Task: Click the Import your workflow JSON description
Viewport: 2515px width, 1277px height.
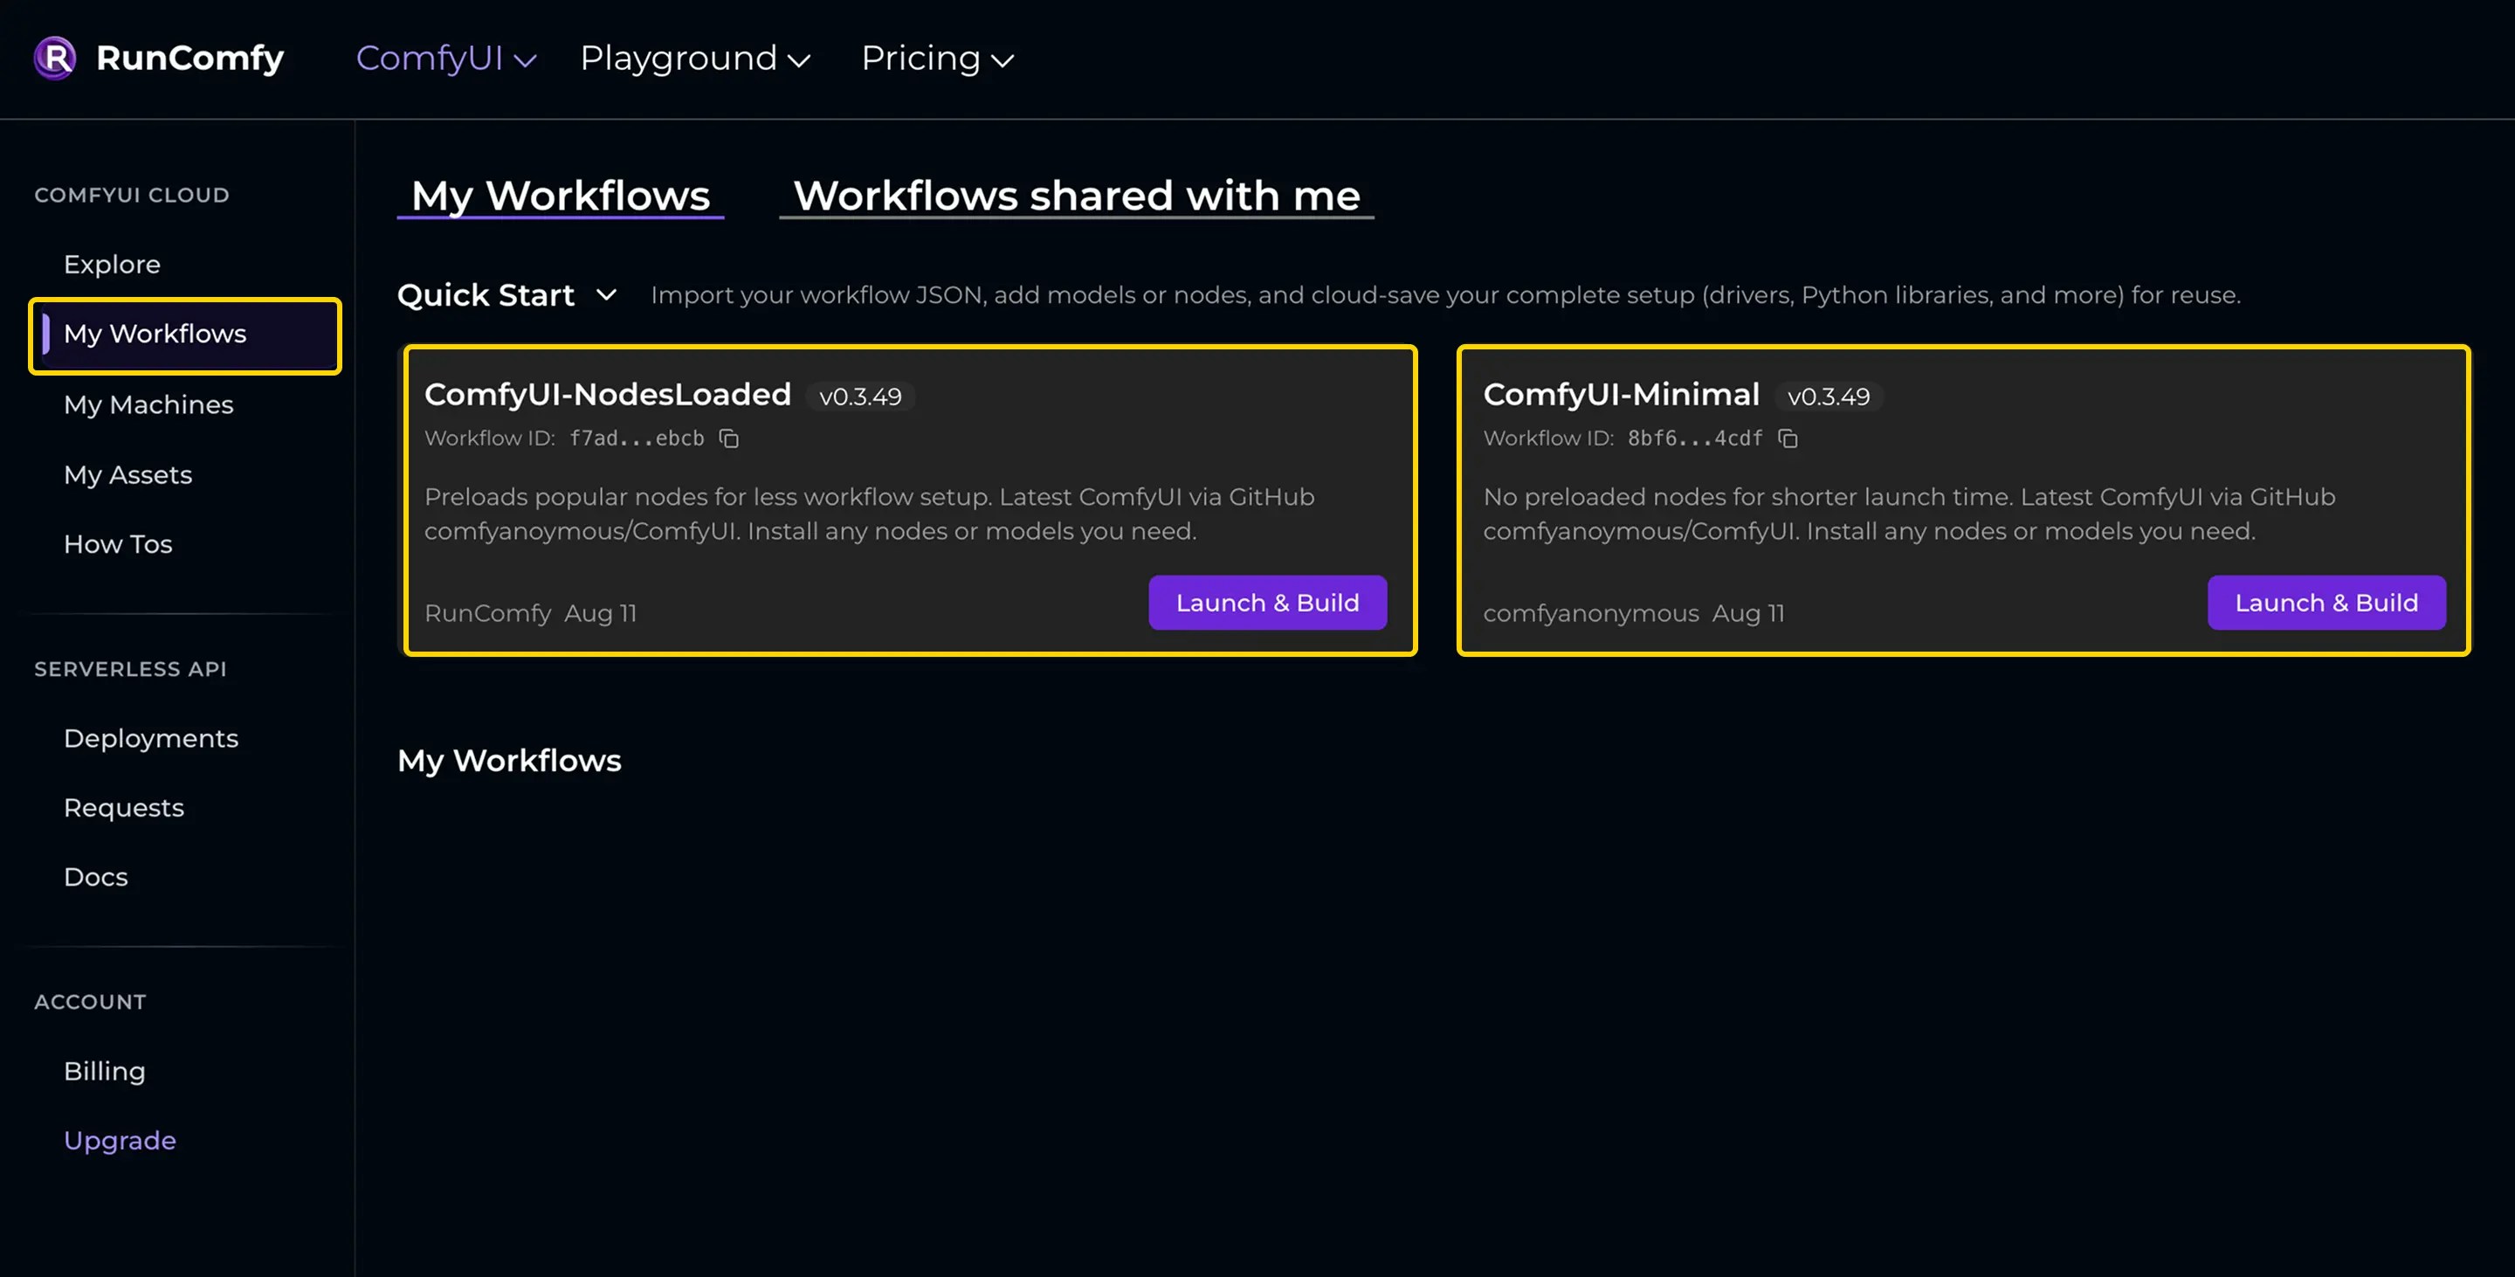Action: pyautogui.click(x=1445, y=295)
